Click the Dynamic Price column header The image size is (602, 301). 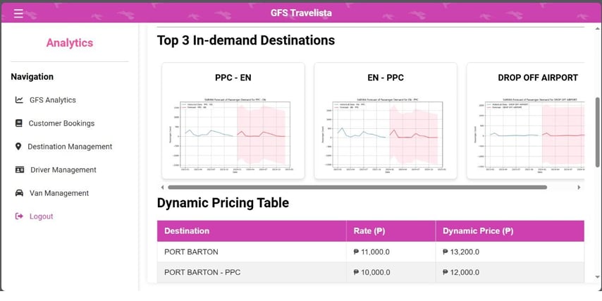pos(478,231)
